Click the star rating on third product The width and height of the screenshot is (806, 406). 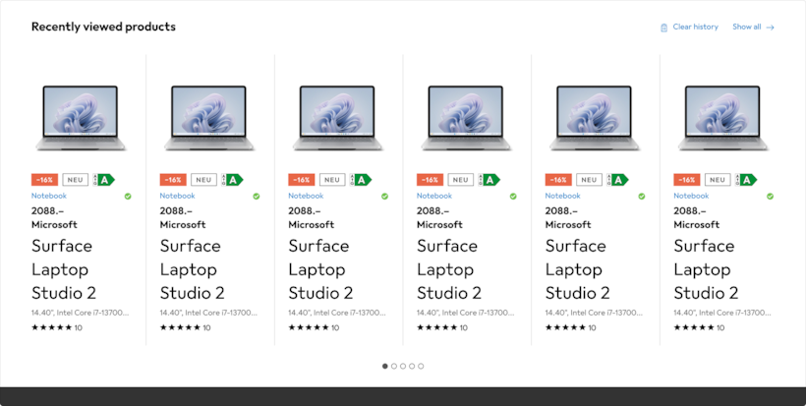309,327
